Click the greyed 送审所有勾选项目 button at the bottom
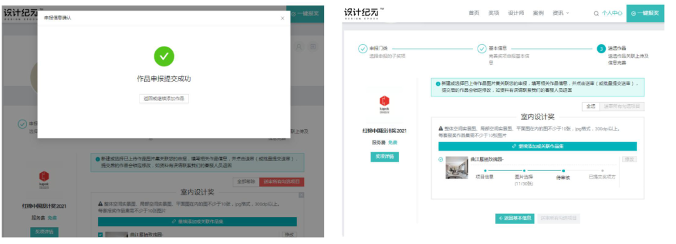This screenshot has height=244, width=676. (x=558, y=218)
